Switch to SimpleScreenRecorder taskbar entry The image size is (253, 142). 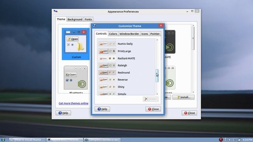pos(102,140)
